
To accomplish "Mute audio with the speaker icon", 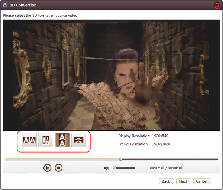I will [106, 168].
